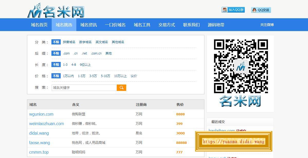Open the taose.wang domain link
This screenshot has height=158, width=308.
pyautogui.click(x=40, y=143)
